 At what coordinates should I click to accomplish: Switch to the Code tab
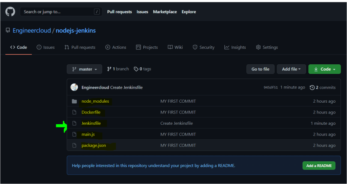[19, 47]
